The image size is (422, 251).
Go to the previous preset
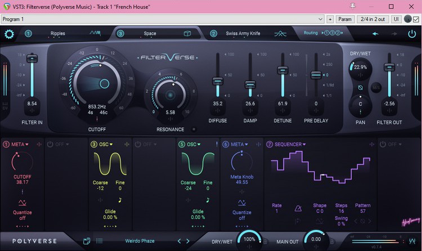click(x=179, y=241)
